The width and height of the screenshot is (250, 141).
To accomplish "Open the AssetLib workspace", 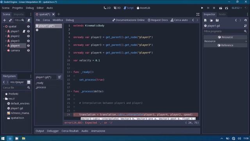I will [x=143, y=8].
